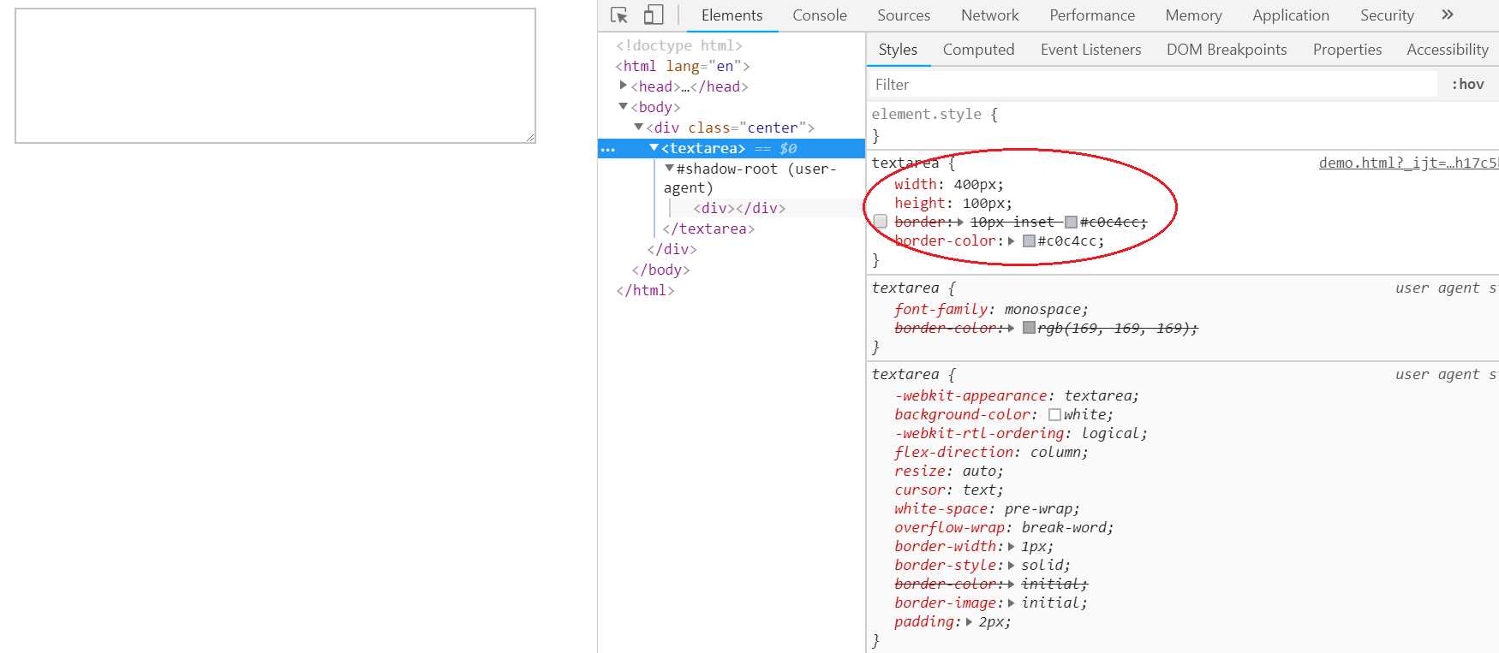Select the doctype html line
This screenshot has width=1499, height=653.
pyautogui.click(x=679, y=45)
